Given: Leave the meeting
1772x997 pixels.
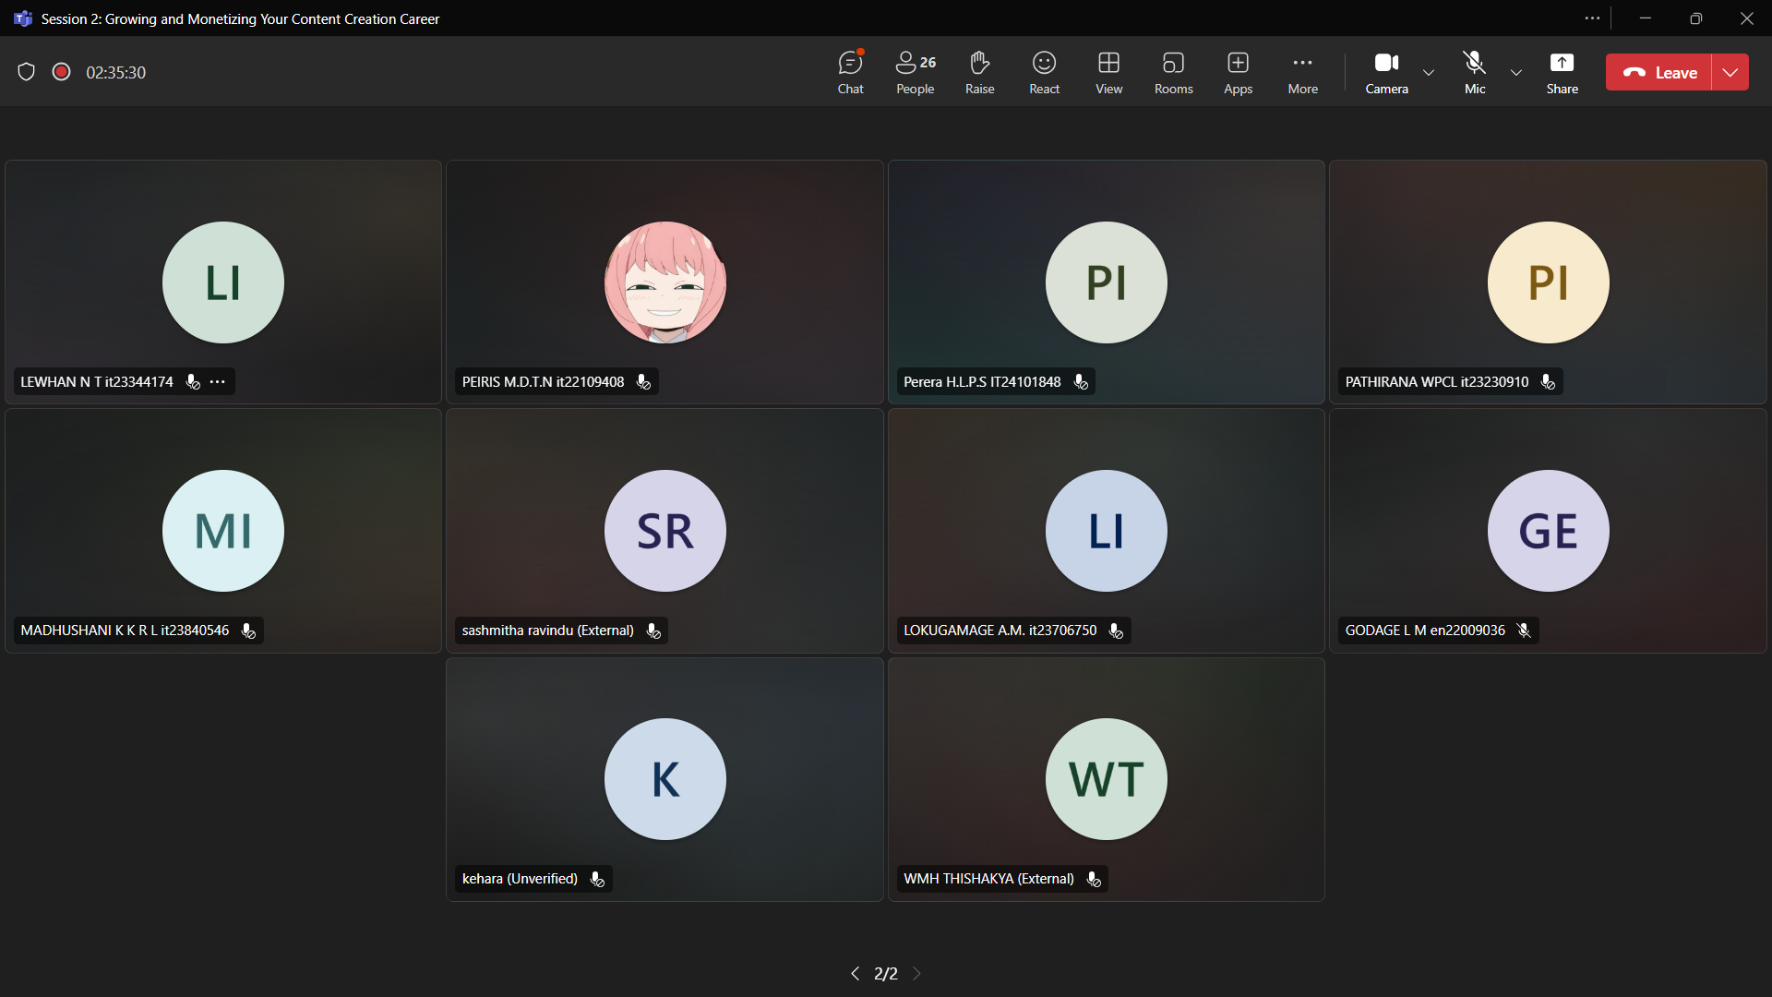Looking at the screenshot, I should [x=1659, y=72].
